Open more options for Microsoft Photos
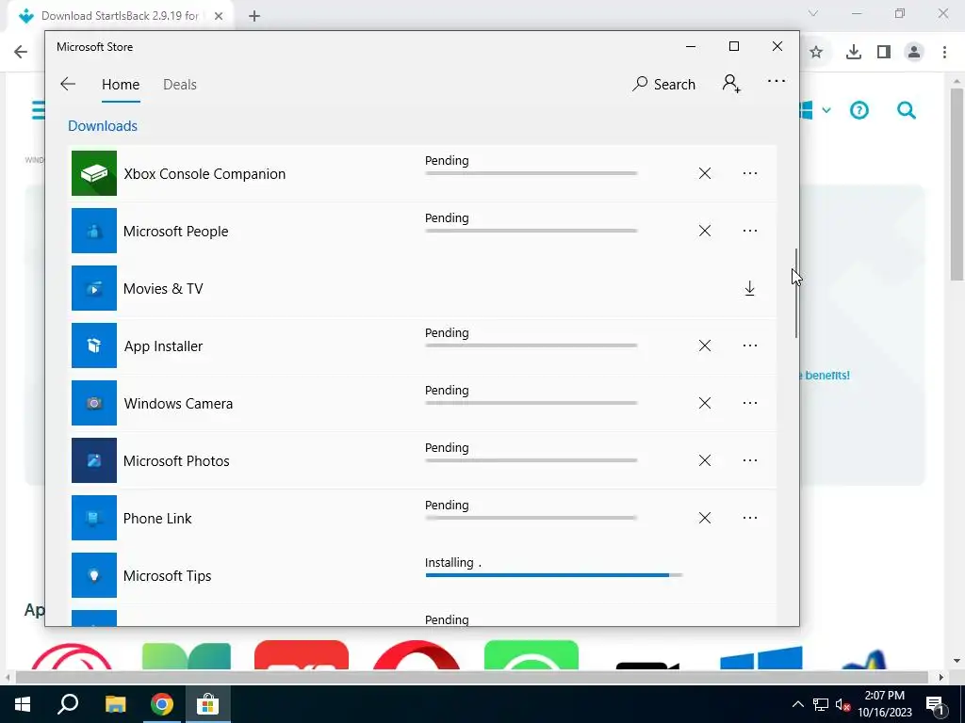 tap(749, 460)
